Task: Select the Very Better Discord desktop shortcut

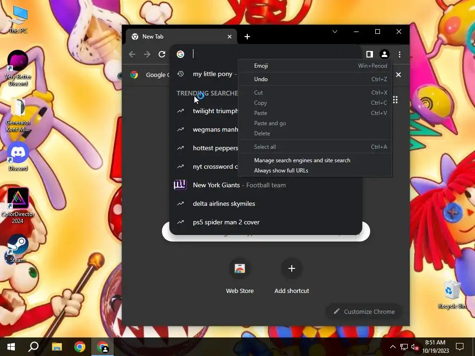Action: [18, 68]
